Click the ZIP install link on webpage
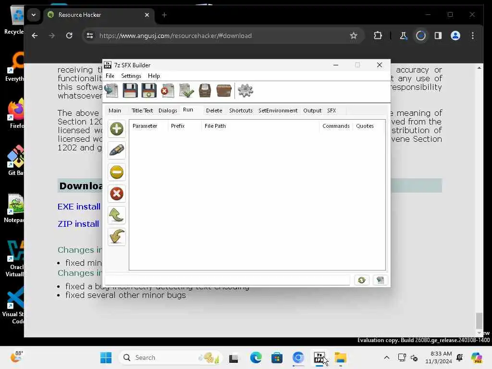492x369 pixels. [x=78, y=224]
